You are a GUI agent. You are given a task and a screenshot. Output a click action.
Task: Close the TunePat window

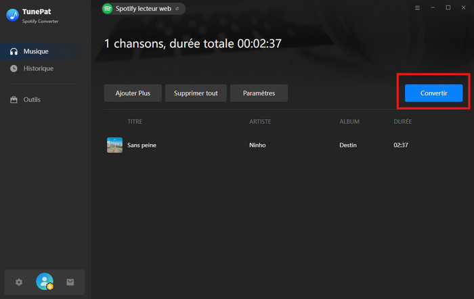[x=463, y=7]
